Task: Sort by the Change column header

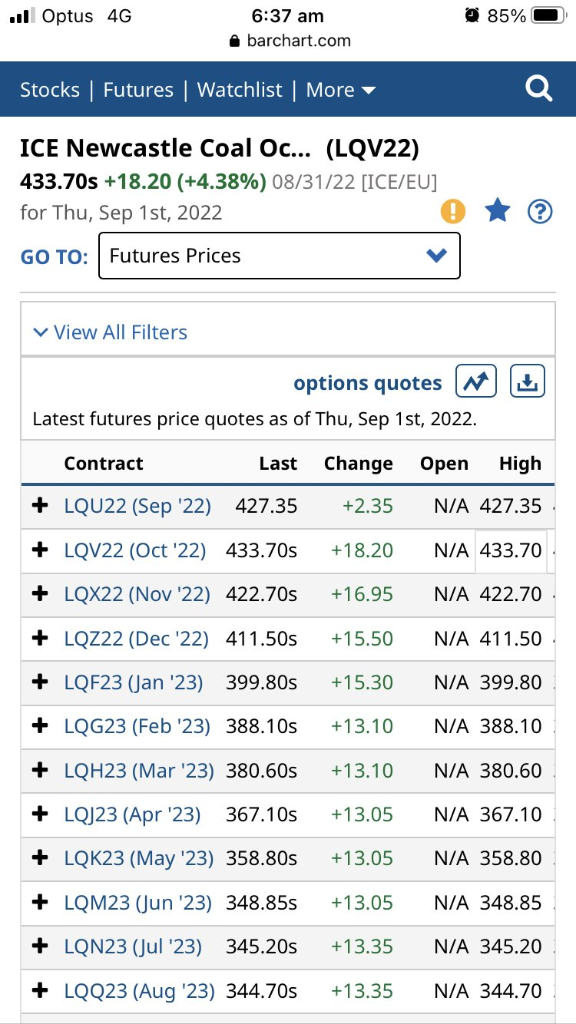Action: coord(358,464)
